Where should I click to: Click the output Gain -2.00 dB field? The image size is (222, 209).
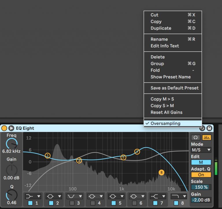[201, 200]
